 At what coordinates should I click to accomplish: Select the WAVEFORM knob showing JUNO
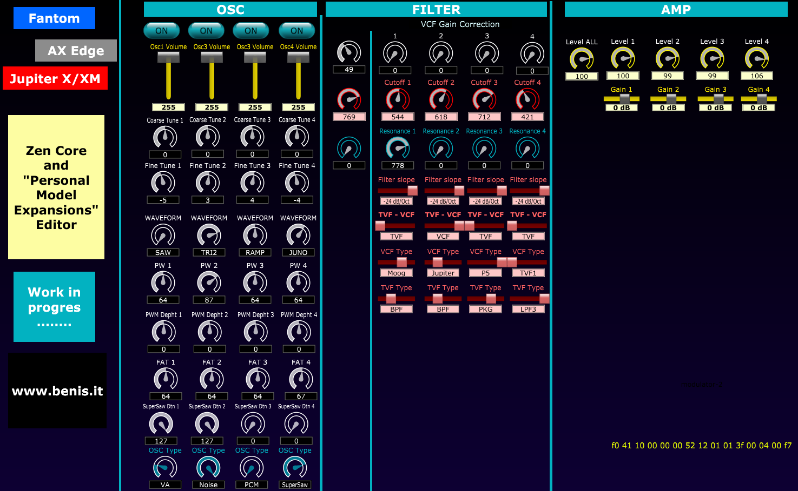tap(298, 236)
